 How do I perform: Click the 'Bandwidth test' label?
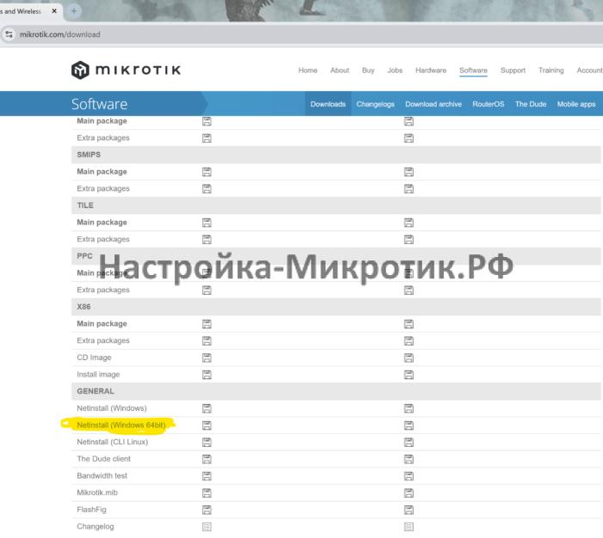[x=102, y=476]
